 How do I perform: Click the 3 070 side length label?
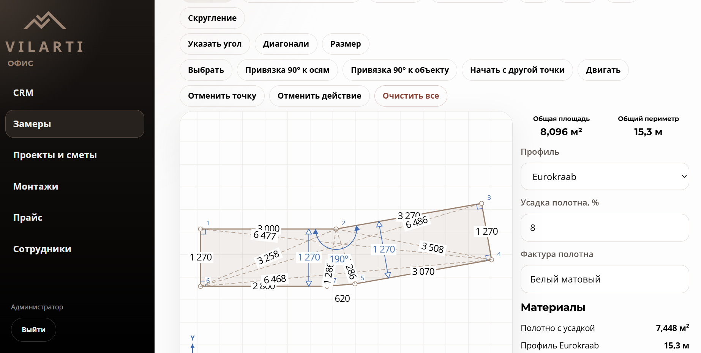coord(423,271)
